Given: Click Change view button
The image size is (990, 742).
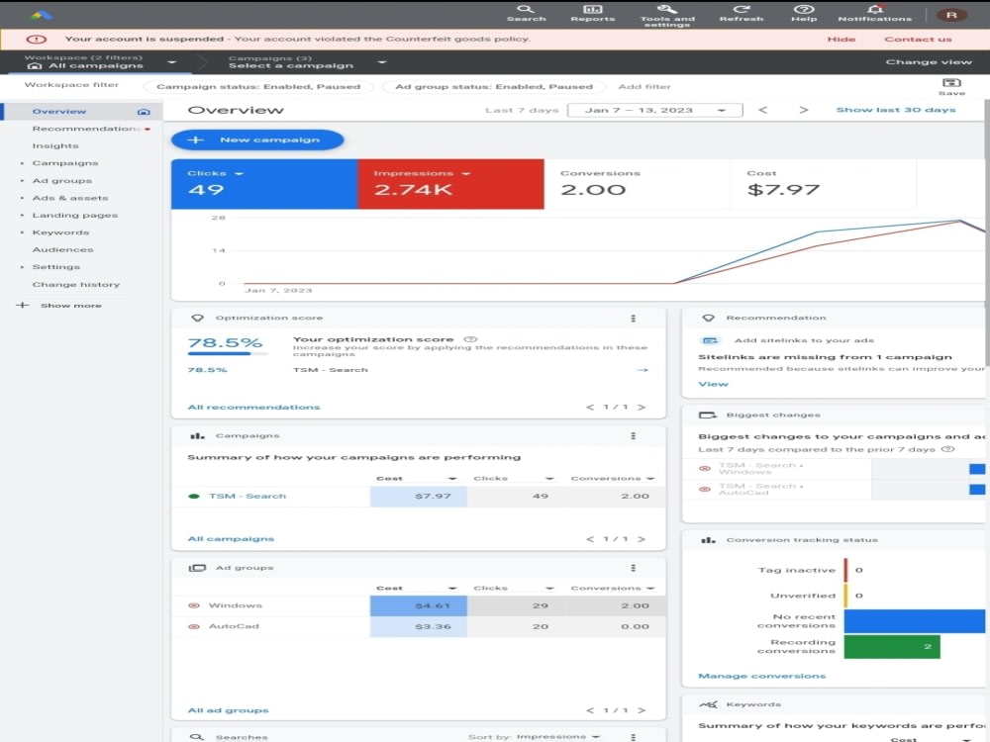Looking at the screenshot, I should click(x=929, y=61).
